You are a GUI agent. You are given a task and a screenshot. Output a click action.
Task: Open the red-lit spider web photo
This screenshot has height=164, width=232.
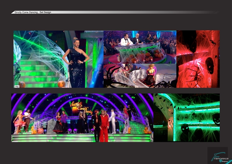(x=198, y=59)
